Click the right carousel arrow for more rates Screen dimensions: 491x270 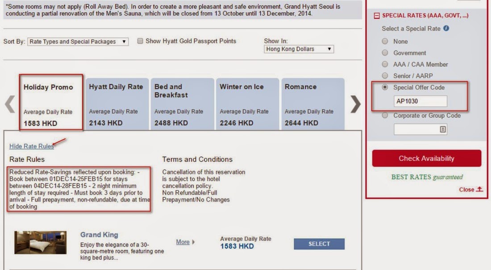[x=355, y=104]
